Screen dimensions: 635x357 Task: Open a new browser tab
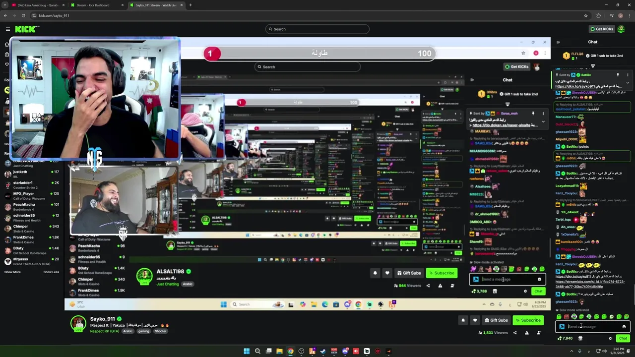[190, 5]
